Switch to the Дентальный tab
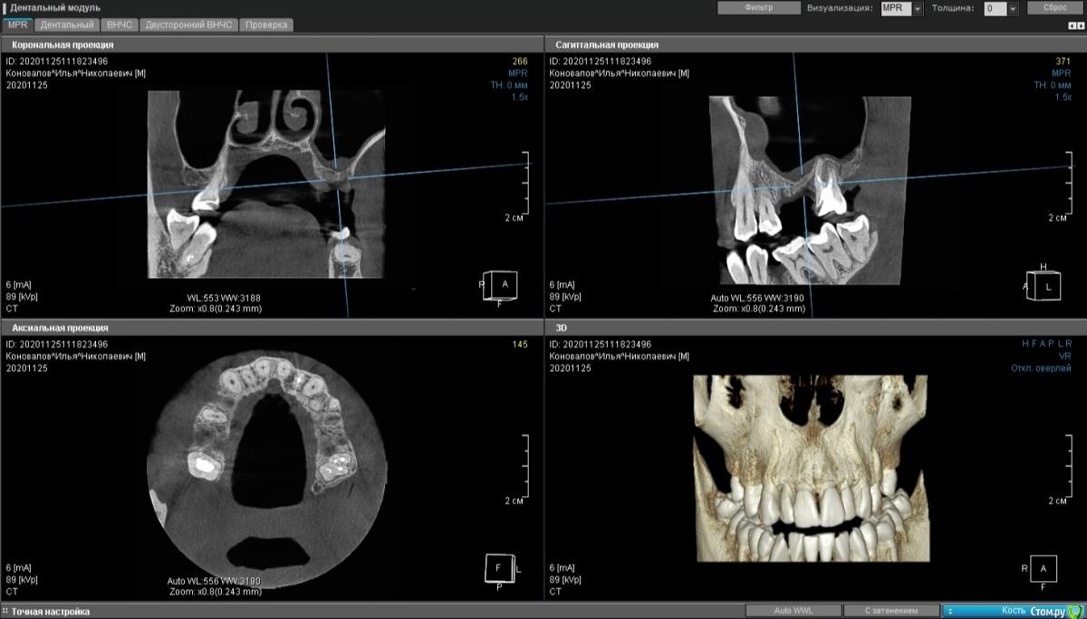1087x619 pixels. point(68,24)
